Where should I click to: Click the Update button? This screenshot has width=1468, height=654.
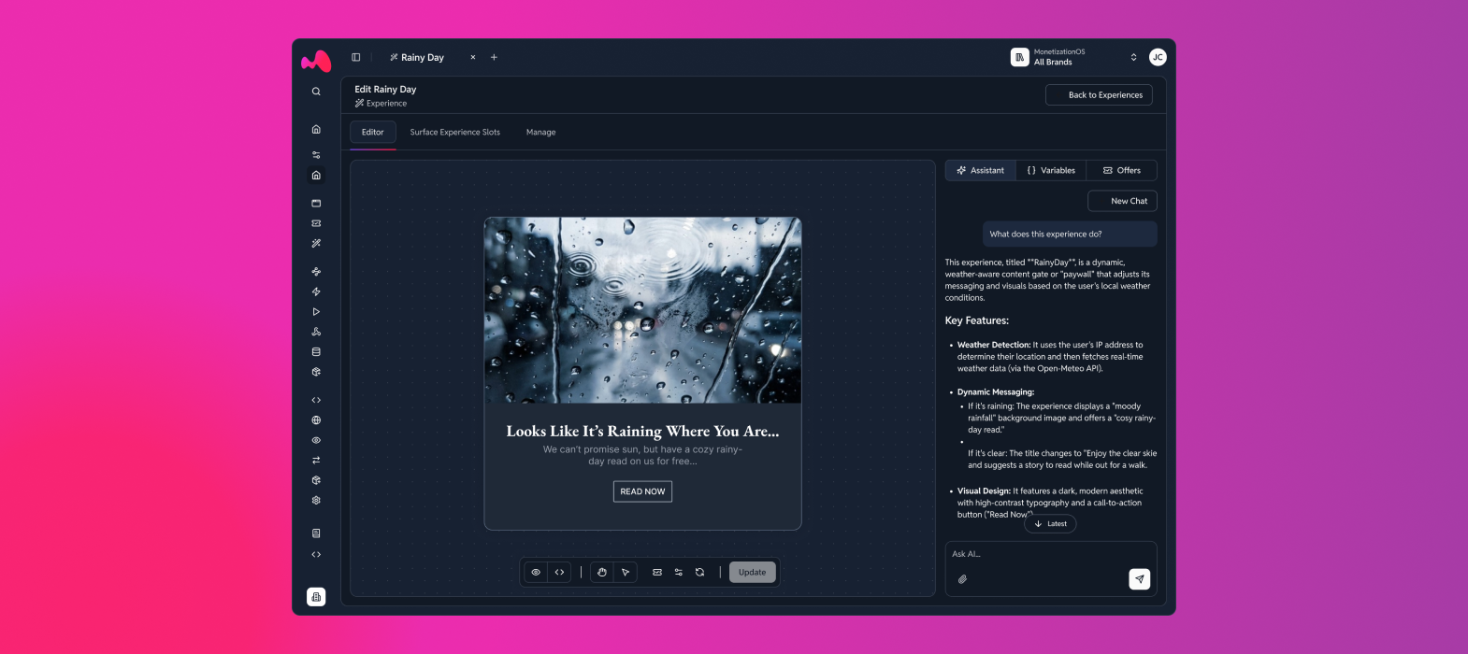[753, 572]
